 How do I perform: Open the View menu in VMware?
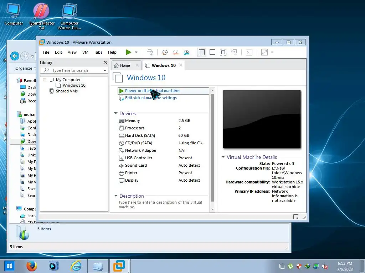coord(72,52)
